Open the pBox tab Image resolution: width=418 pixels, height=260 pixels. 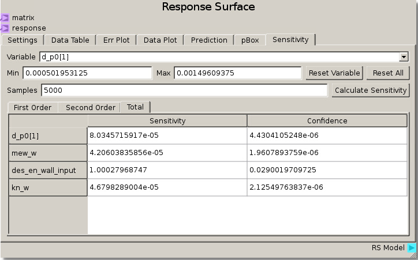pos(250,40)
